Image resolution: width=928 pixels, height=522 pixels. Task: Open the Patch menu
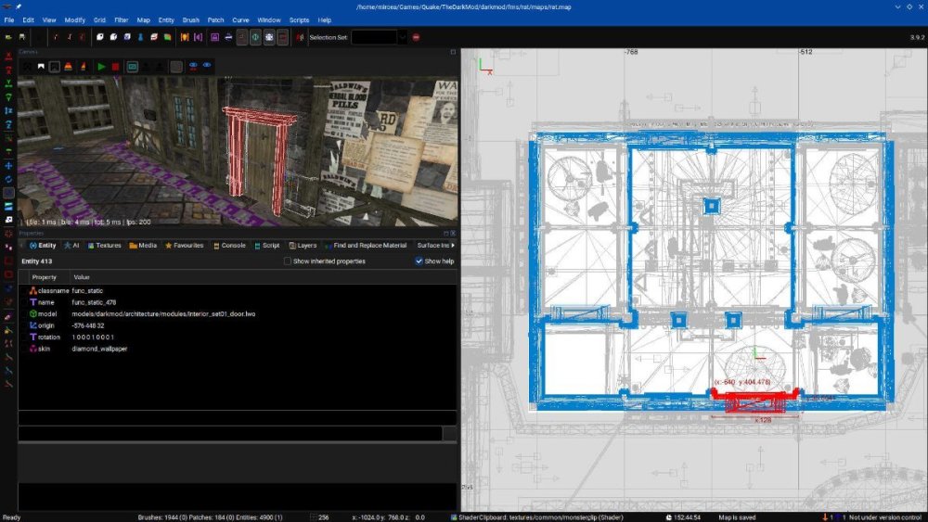pos(215,19)
